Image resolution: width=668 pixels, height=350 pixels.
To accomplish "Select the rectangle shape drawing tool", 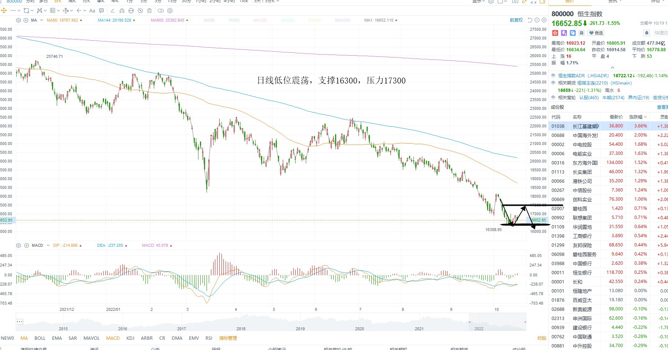I will [26, 11].
